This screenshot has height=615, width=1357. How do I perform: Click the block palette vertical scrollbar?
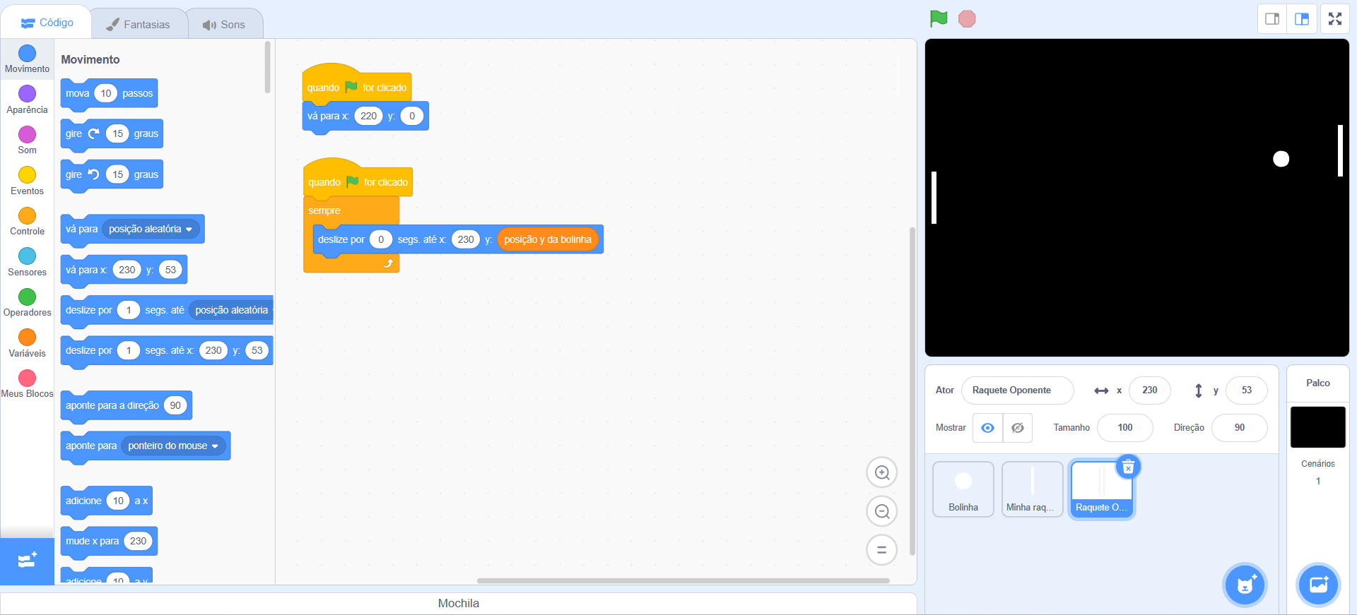[267, 67]
